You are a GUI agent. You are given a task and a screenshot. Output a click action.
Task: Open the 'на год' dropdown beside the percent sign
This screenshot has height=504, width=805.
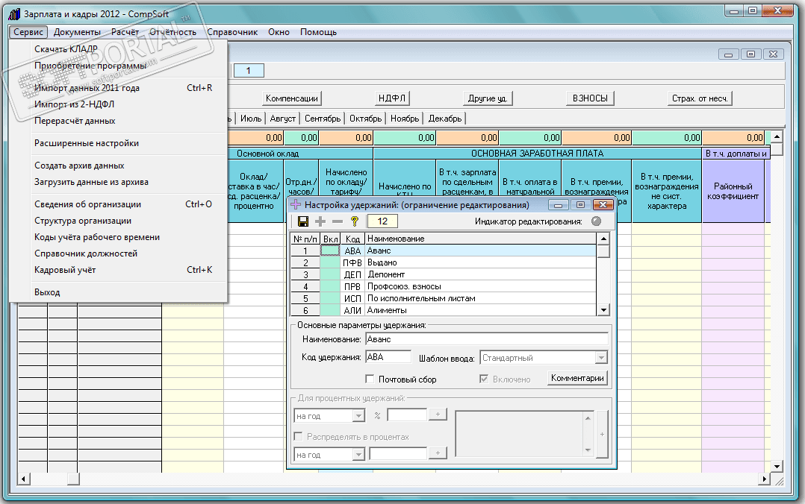pyautogui.click(x=359, y=416)
